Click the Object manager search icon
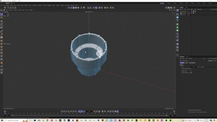217x122 pixels. (211, 9)
